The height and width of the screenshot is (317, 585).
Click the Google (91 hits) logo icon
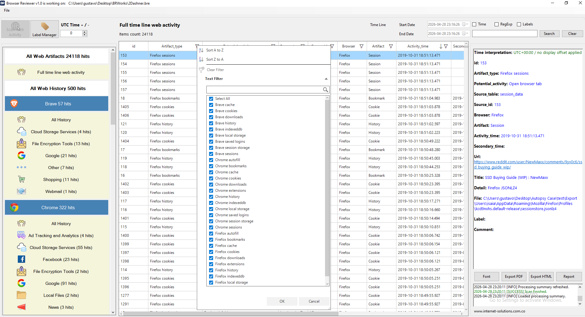[21, 283]
